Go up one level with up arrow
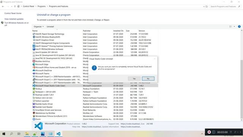 point(15,6)
